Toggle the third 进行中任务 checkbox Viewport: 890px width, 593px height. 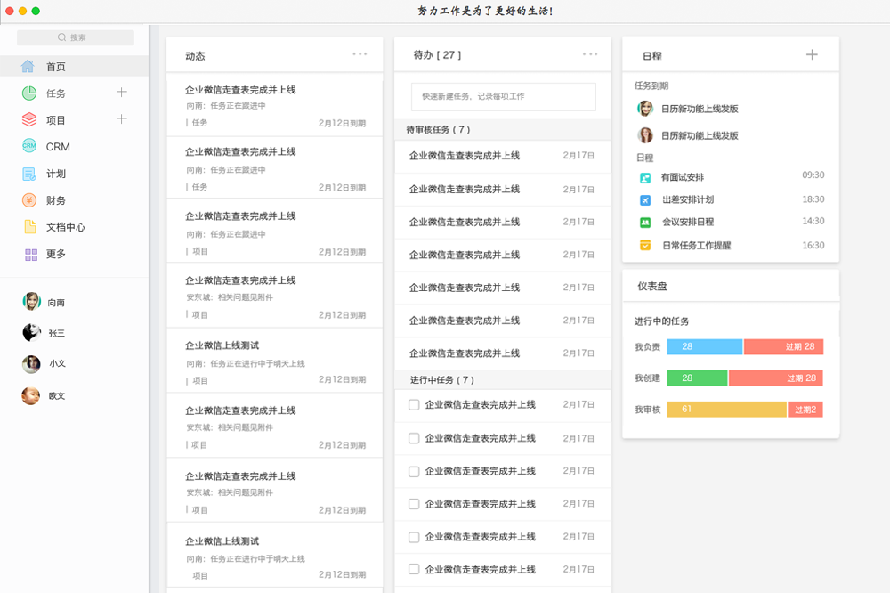414,471
